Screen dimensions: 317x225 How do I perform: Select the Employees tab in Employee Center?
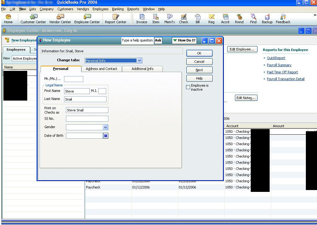point(16,50)
